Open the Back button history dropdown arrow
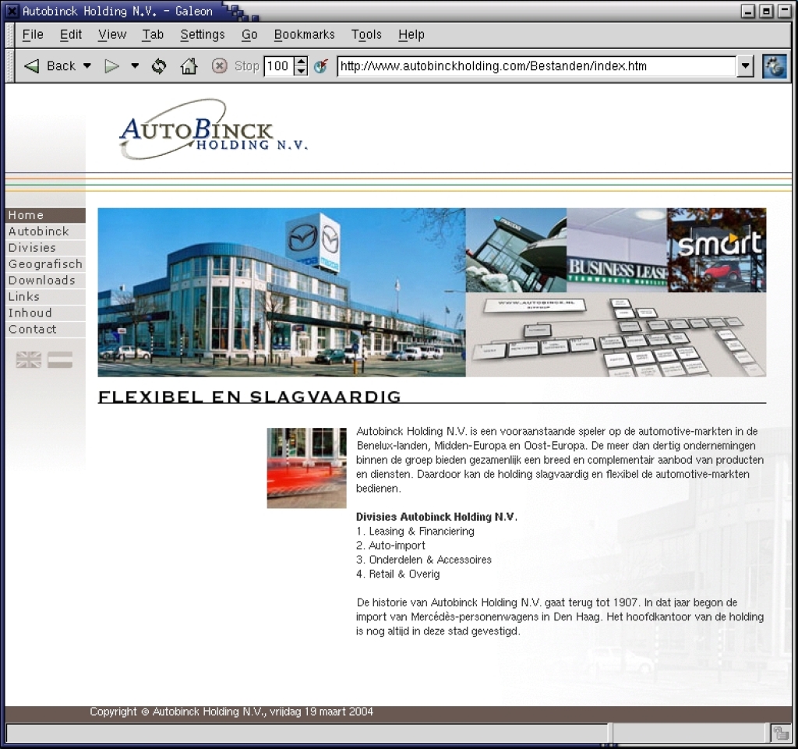Screen dimensions: 798x749 pos(87,66)
